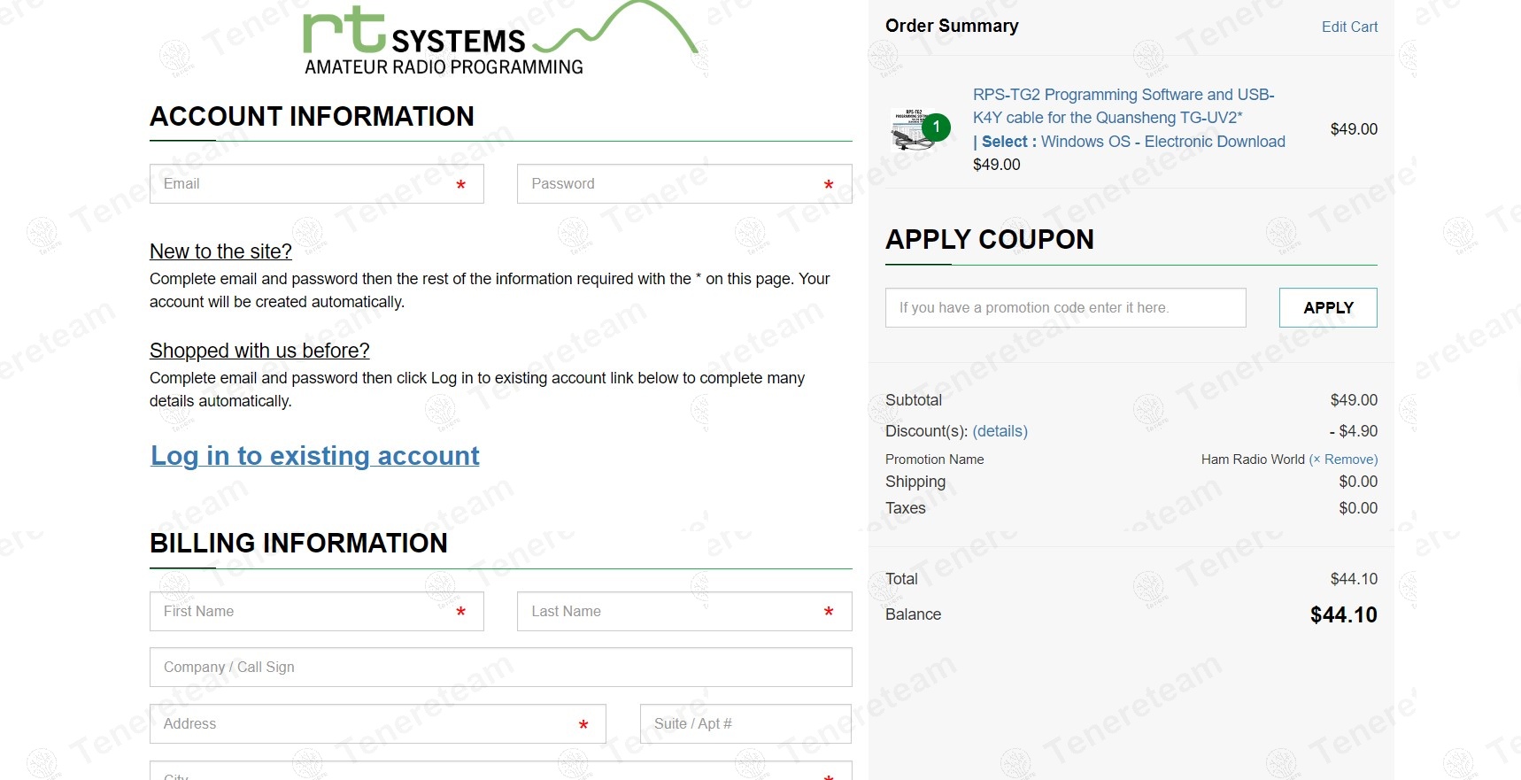
Task: Click the Windows OS Electronic Download option link
Action: [1162, 142]
